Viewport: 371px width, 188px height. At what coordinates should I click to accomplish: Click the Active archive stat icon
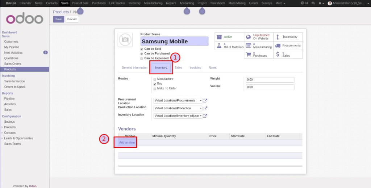coord(219,37)
